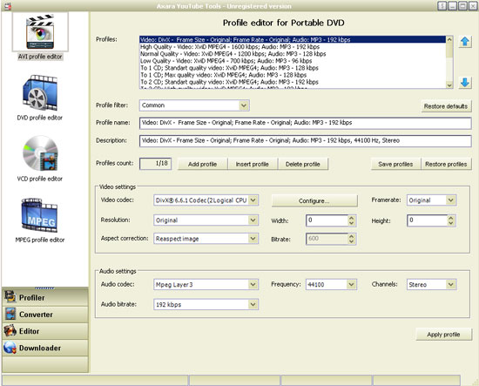Click the Profiler section icon

(x=10, y=297)
